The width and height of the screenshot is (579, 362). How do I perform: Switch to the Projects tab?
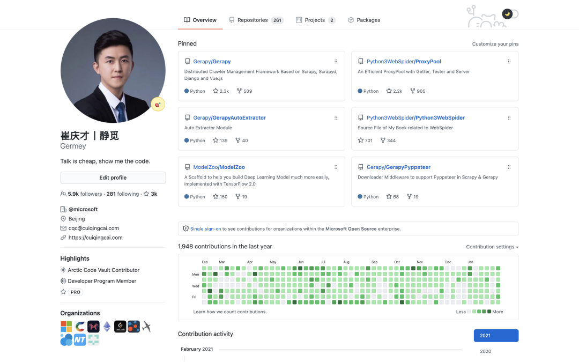(315, 20)
